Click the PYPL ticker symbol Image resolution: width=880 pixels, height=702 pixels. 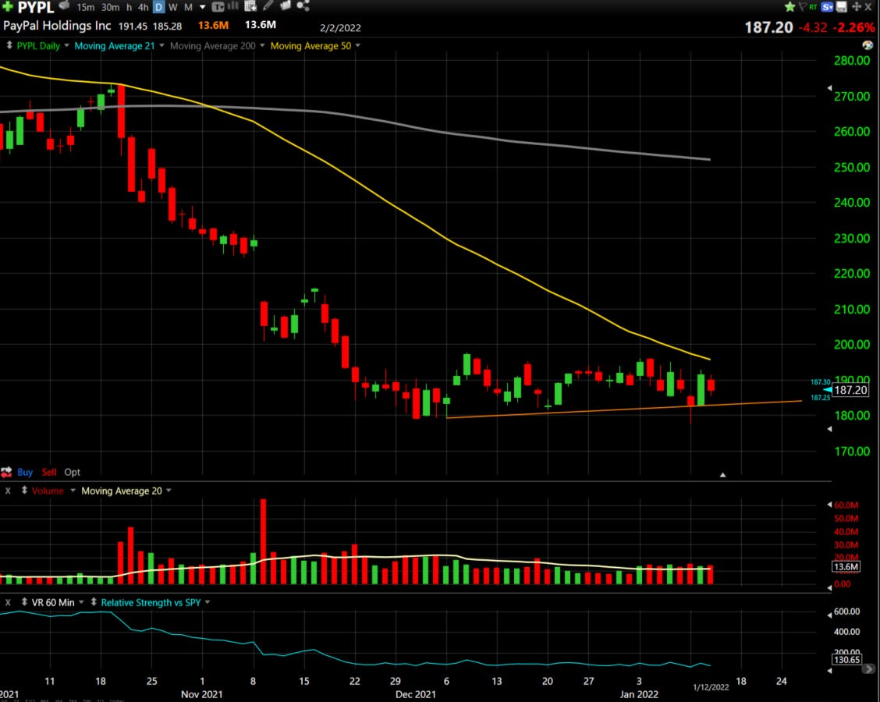(x=36, y=7)
